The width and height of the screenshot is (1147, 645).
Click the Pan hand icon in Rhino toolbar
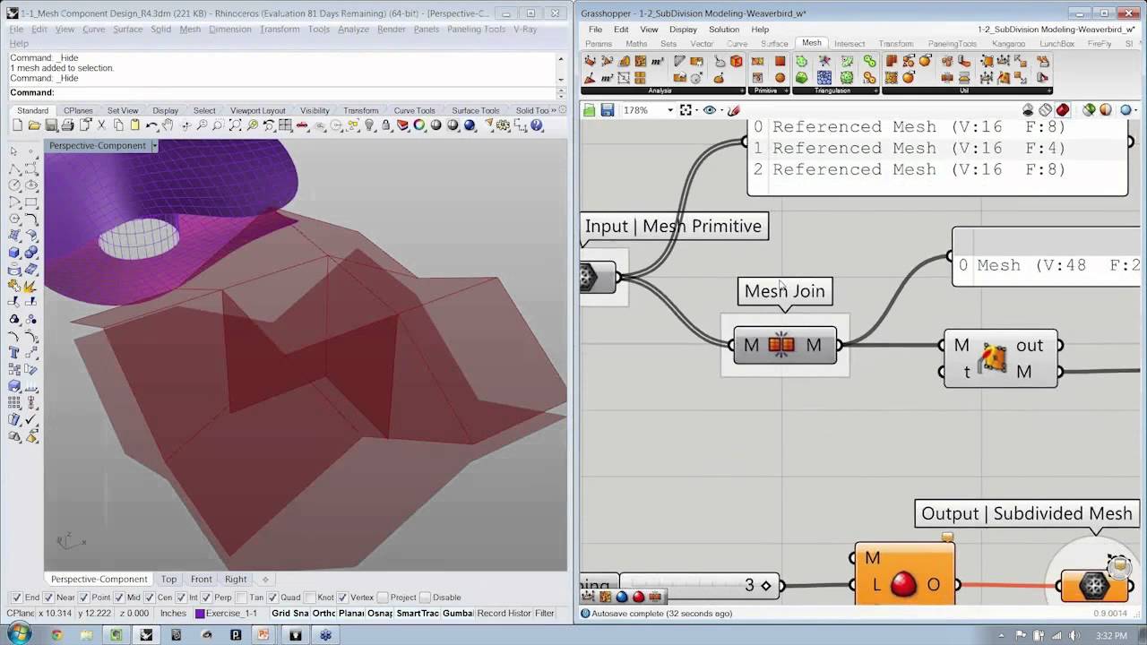point(168,125)
